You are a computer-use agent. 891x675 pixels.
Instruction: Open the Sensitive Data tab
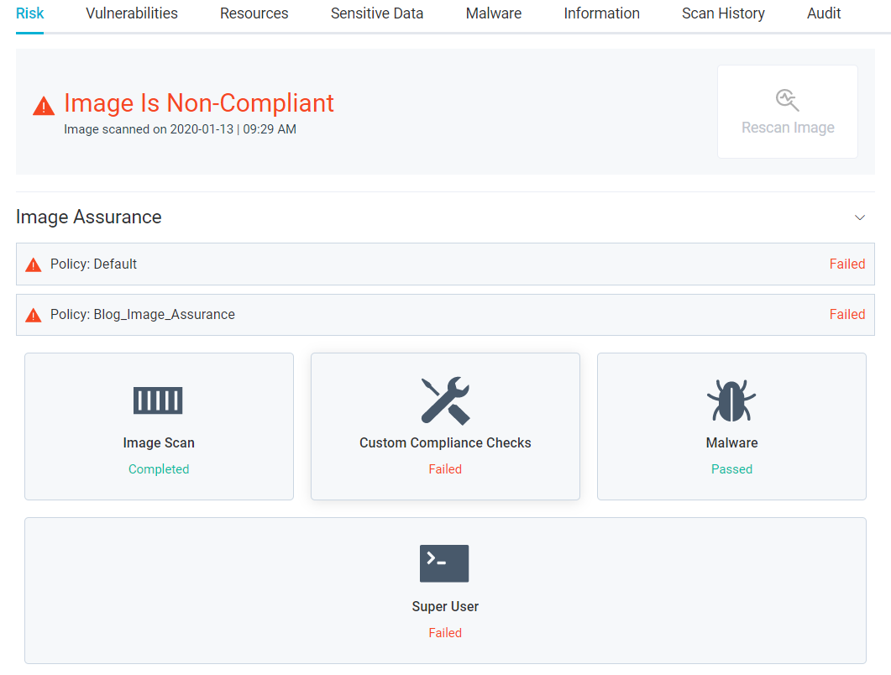pos(377,13)
